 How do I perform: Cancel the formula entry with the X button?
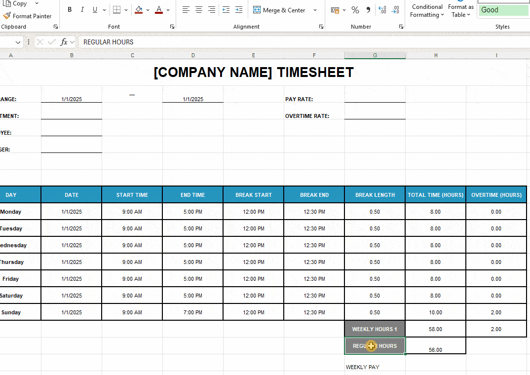pos(39,42)
